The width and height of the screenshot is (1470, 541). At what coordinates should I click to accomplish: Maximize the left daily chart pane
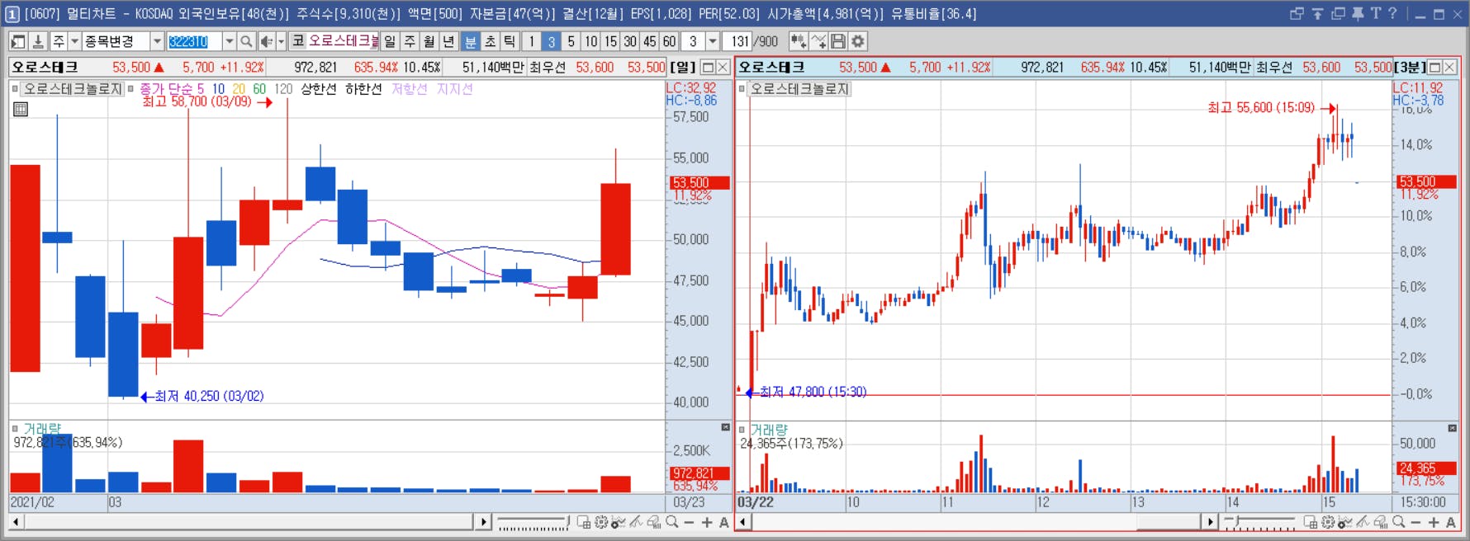(x=708, y=67)
